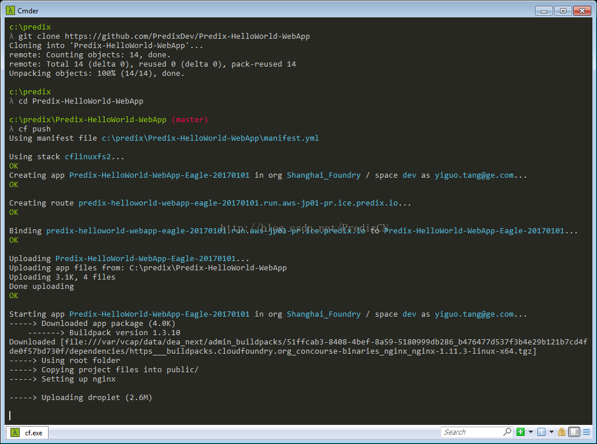Select the cf.exe console tab
Image resolution: width=597 pixels, height=444 pixels.
coord(27,432)
